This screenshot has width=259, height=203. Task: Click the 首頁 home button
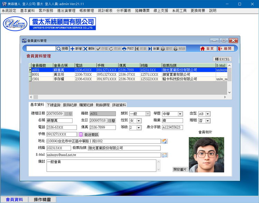point(207,49)
